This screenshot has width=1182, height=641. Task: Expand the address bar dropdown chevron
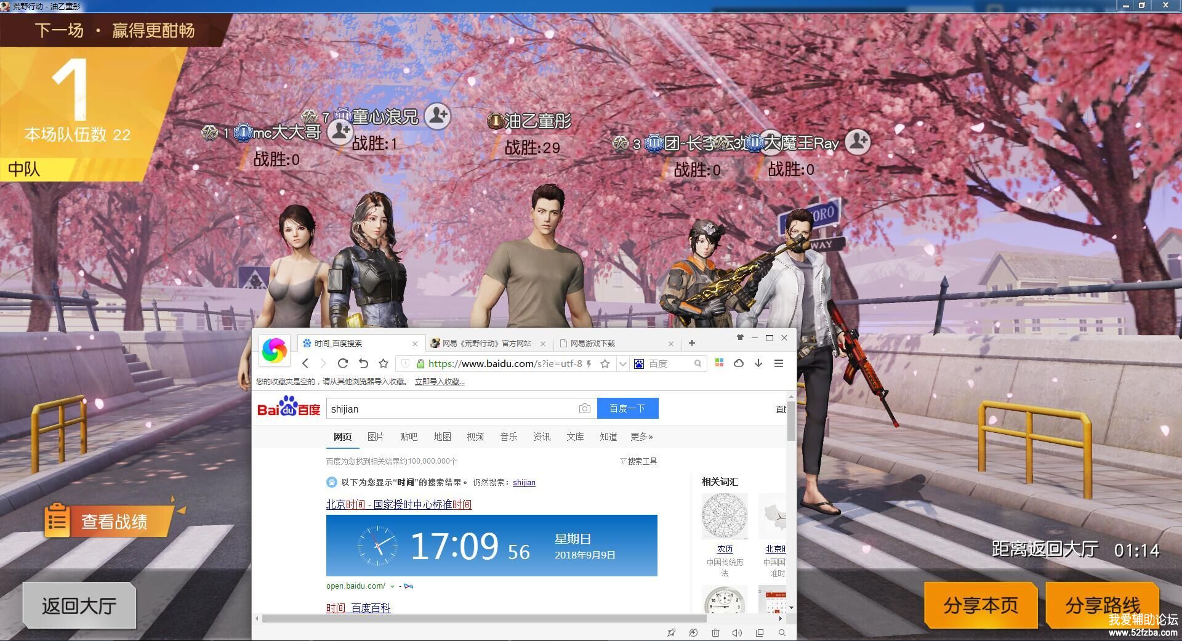[x=622, y=364]
